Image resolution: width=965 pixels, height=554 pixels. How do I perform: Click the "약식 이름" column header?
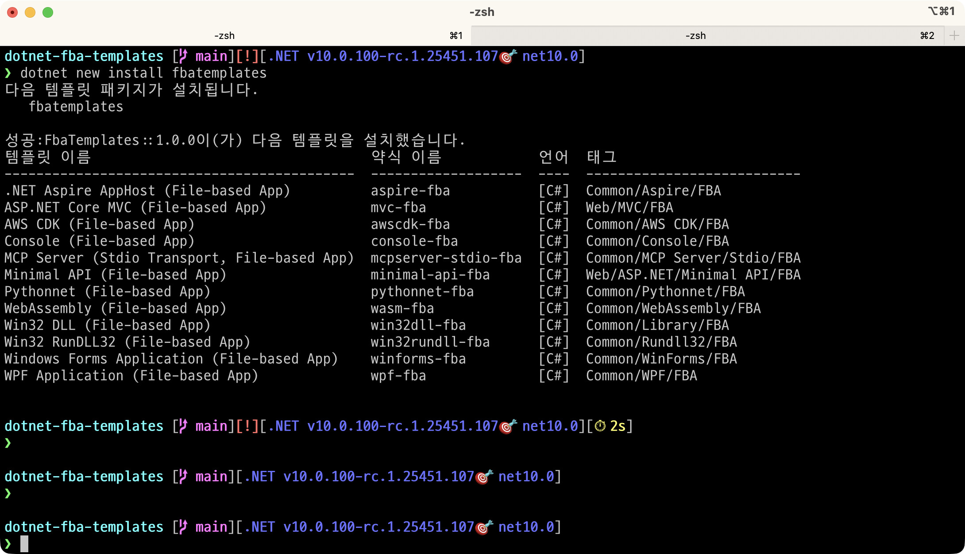pyautogui.click(x=406, y=157)
